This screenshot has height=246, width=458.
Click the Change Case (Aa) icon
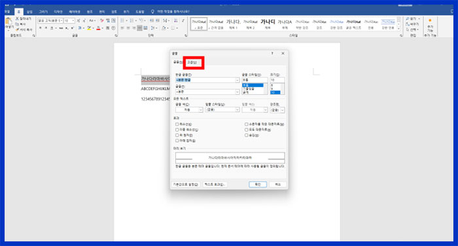tap(92, 21)
